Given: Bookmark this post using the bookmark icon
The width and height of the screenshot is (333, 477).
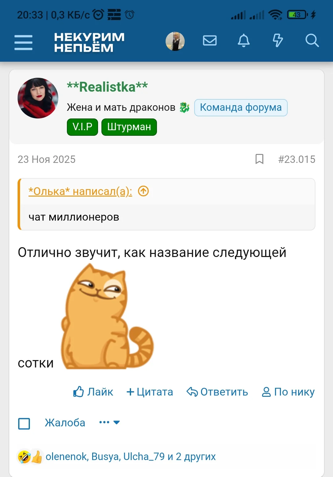Looking at the screenshot, I should point(259,159).
